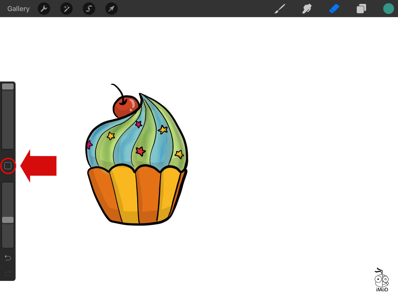
Task: Open the Adjustments magic wand menu
Action: coord(66,9)
